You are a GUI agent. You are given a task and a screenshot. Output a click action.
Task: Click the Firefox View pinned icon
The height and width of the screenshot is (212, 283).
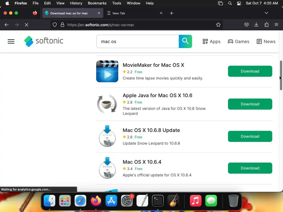pos(35,13)
